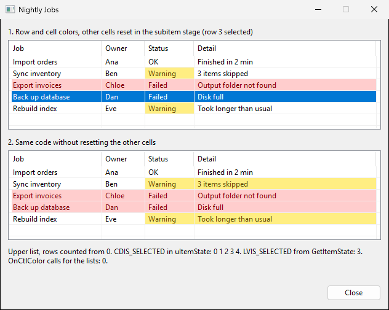Click 'Took longer than usual' in upper list
The width and height of the screenshot is (389, 310).
tap(285, 109)
